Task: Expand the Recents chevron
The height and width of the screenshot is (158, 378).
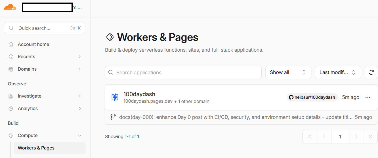Action: point(80,57)
